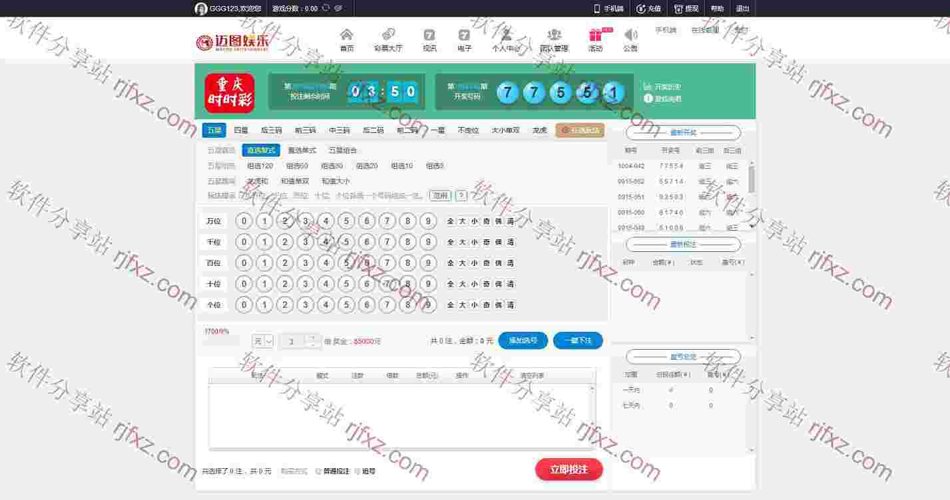The image size is (950, 500).
Task: Open the 团队管理 team icon
Action: tap(554, 35)
